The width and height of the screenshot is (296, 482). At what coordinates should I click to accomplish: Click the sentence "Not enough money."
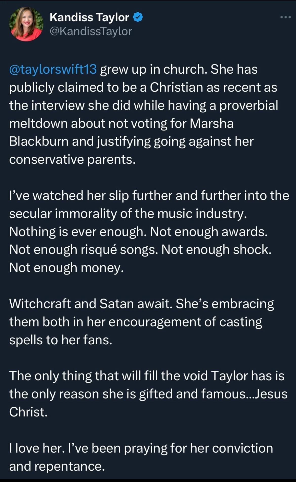pyautogui.click(x=66, y=268)
